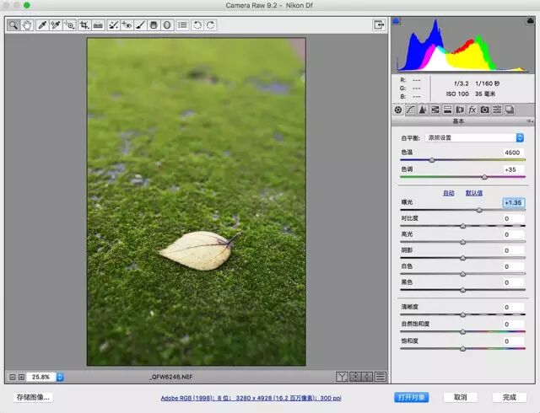Viewport: 540px width, 413px height.
Task: Click the clarity slider handle
Action: (463, 314)
